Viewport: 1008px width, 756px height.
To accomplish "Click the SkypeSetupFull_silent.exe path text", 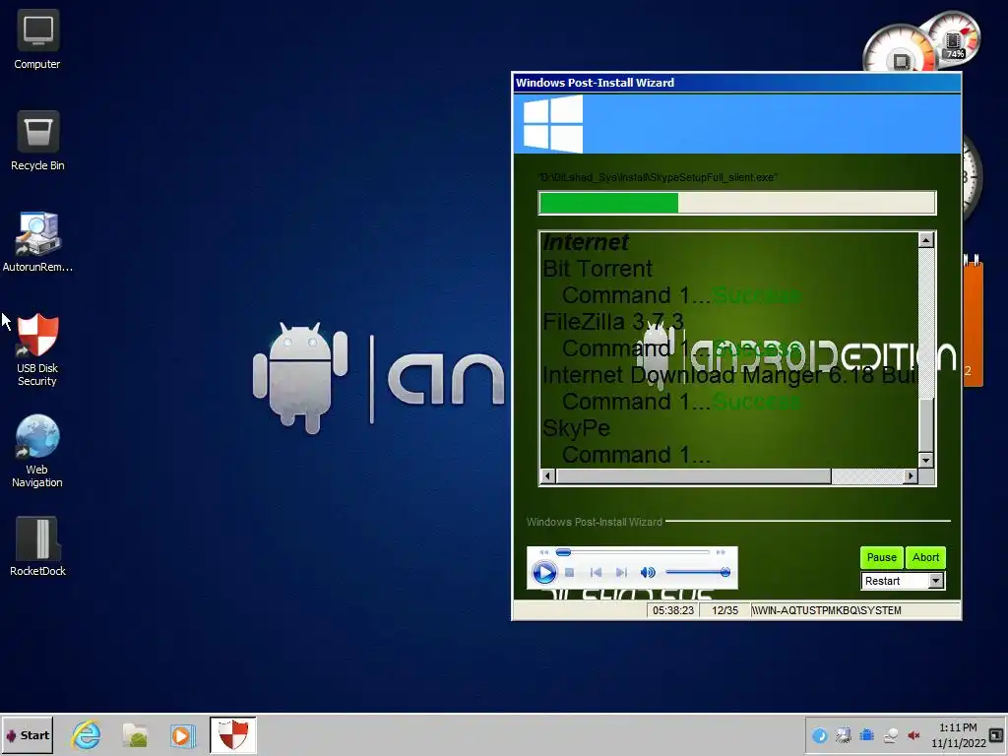I will click(x=658, y=177).
